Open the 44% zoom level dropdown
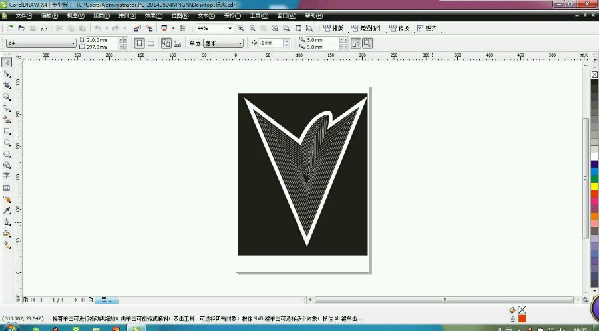 [230, 28]
